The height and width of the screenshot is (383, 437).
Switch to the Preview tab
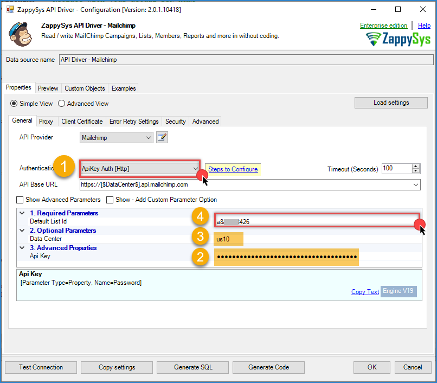point(48,88)
